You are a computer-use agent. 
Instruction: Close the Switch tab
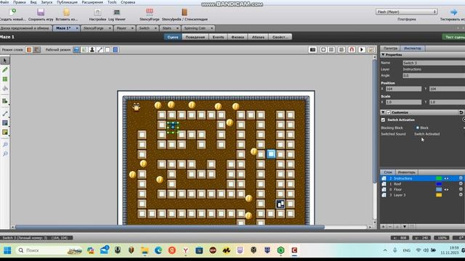tap(155, 28)
